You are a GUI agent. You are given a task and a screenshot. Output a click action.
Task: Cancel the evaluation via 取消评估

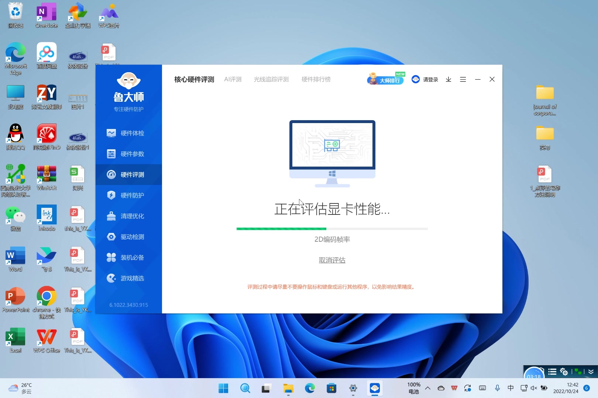pos(331,260)
